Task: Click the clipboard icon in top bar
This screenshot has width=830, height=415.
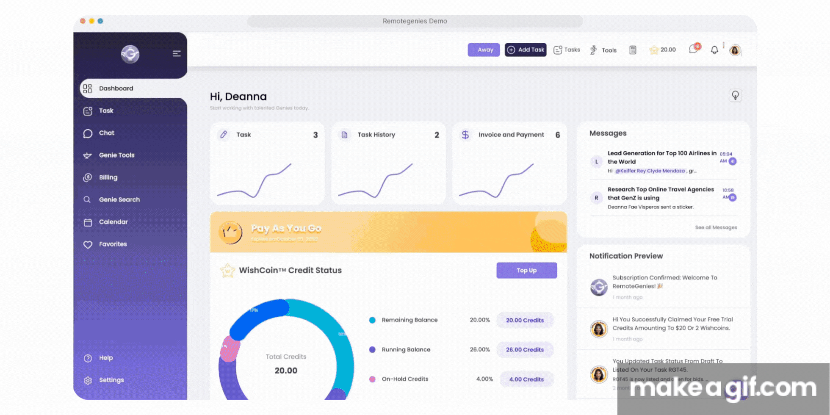Action: point(633,50)
